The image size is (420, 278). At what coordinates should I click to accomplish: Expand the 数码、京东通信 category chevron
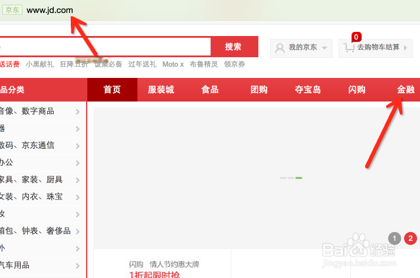pyautogui.click(x=78, y=146)
